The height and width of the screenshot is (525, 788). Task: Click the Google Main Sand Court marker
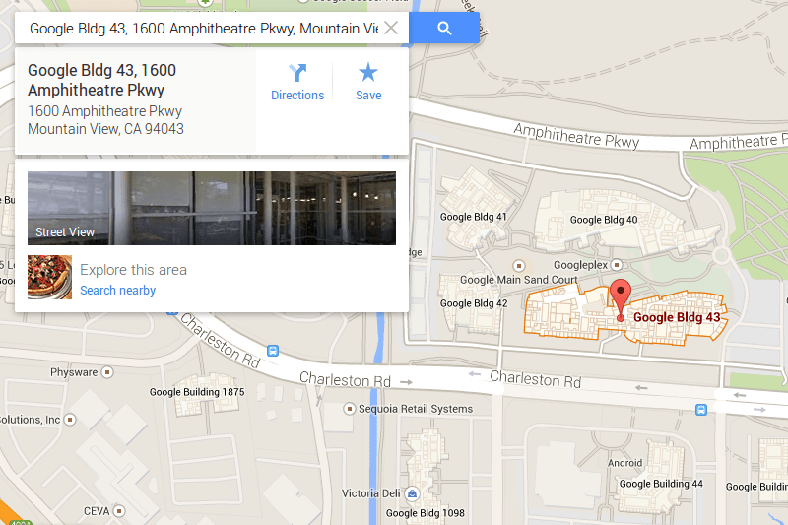[x=519, y=265]
